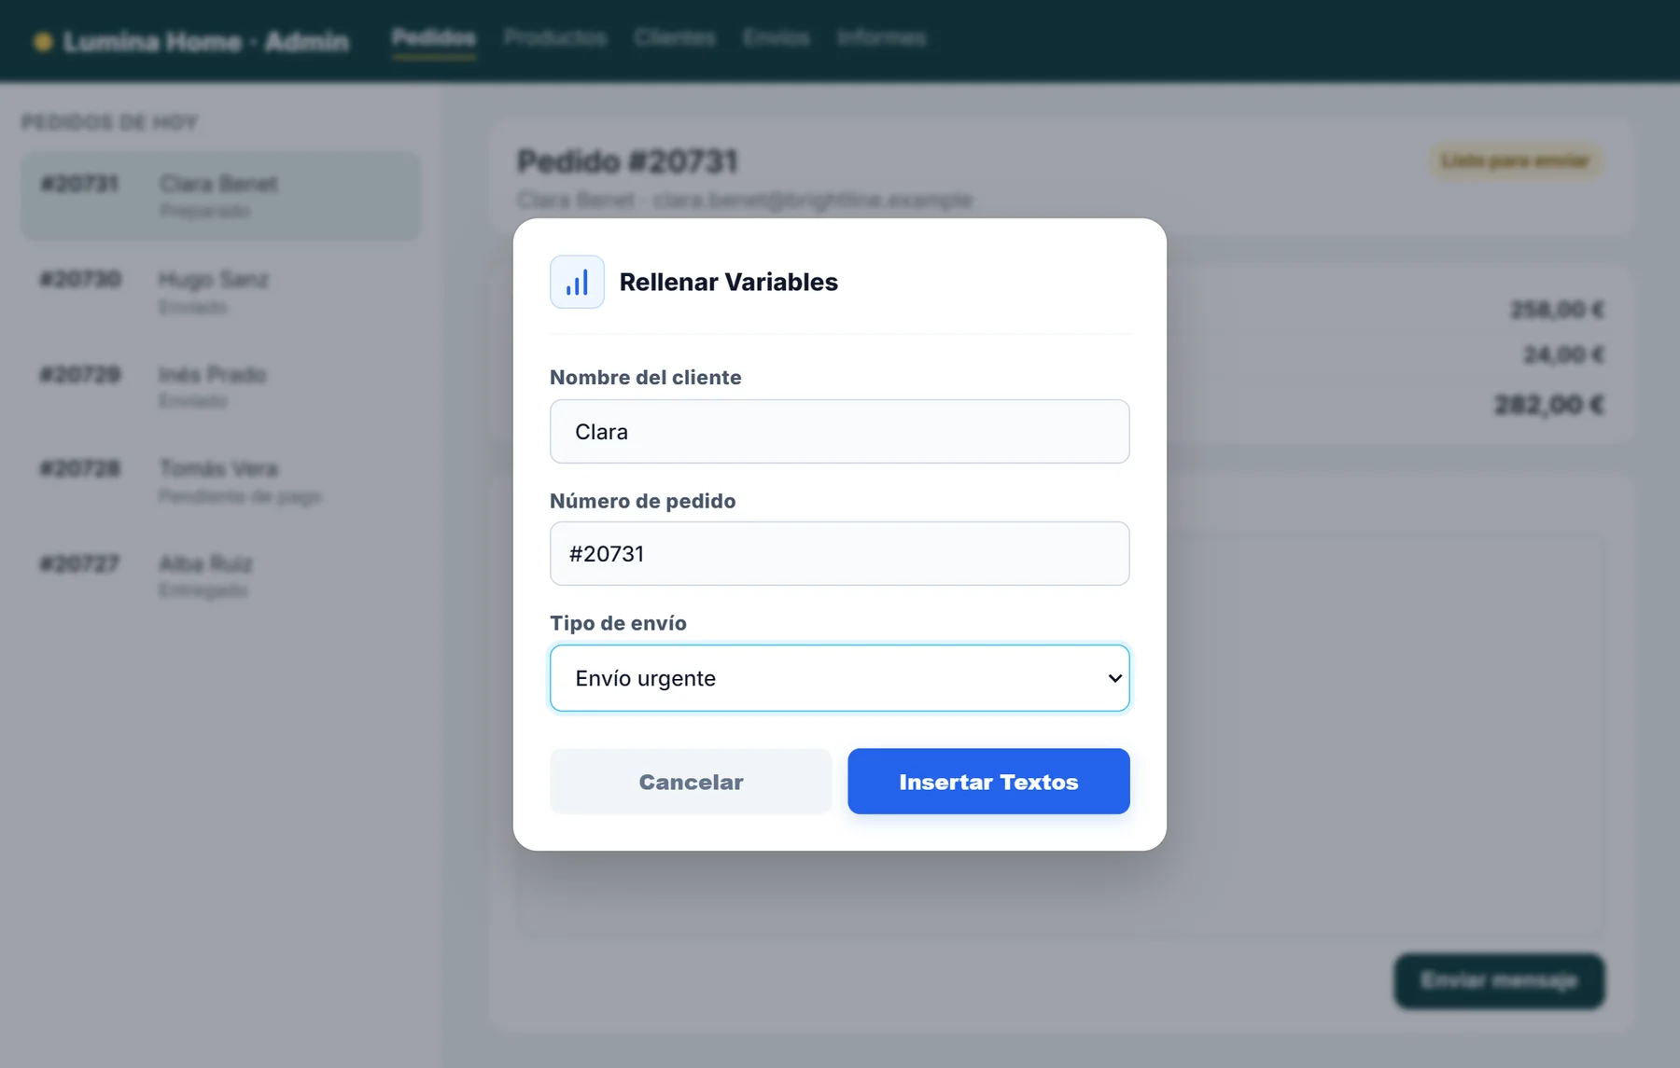Click the Tipo de envío label
1680x1068 pixels.
[618, 623]
